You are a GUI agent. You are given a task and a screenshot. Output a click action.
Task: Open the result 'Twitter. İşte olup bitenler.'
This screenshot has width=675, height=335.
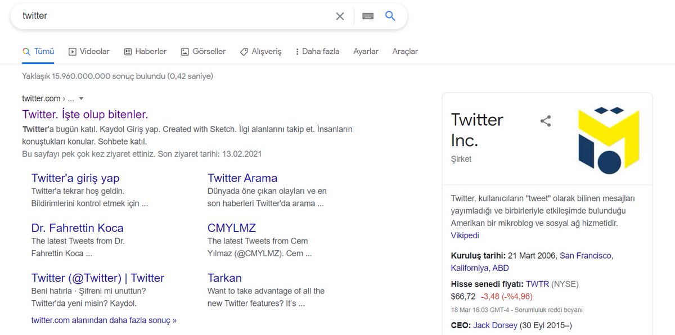(85, 114)
